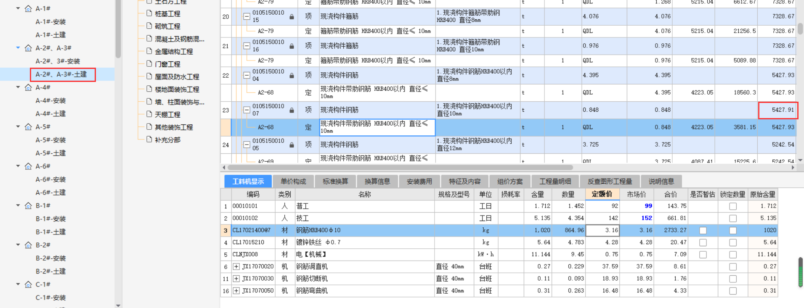Click the document icon next to 砌筑工程
804x308 pixels.
(x=149, y=26)
